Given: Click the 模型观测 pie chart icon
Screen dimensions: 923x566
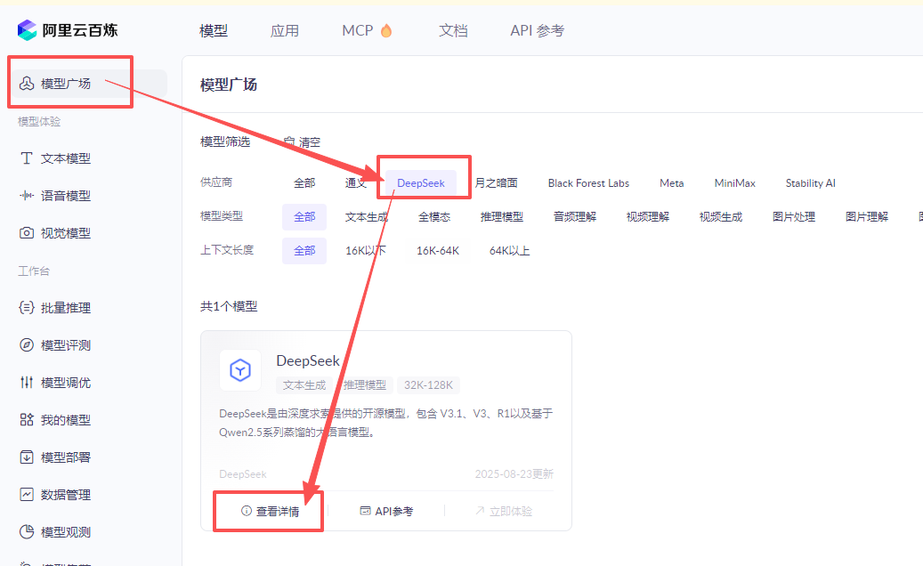Looking at the screenshot, I should [x=27, y=532].
